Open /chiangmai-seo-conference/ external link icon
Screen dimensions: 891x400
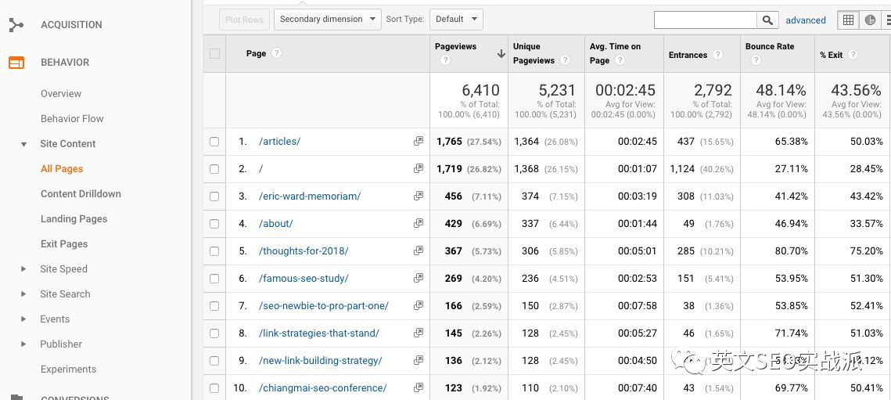point(419,387)
